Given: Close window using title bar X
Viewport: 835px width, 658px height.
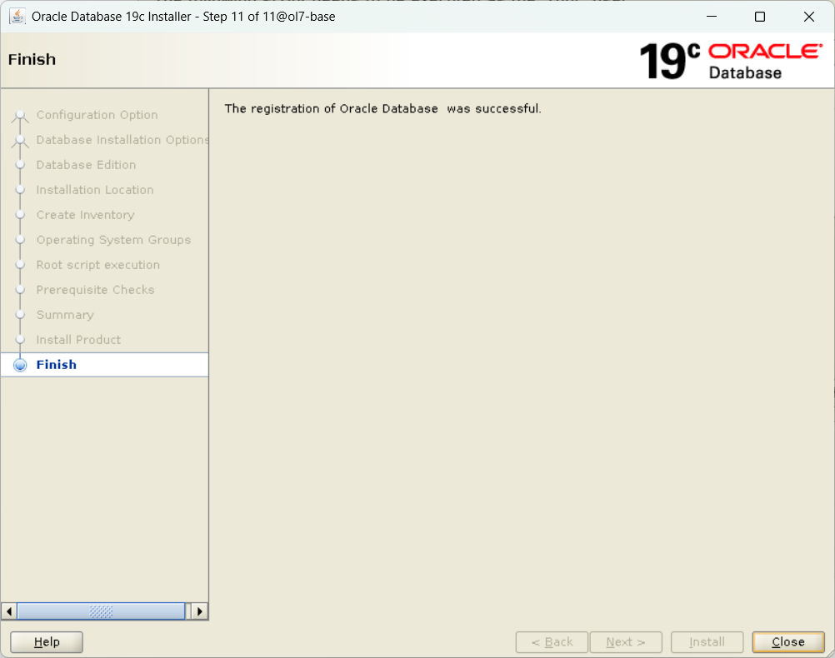Looking at the screenshot, I should [809, 17].
